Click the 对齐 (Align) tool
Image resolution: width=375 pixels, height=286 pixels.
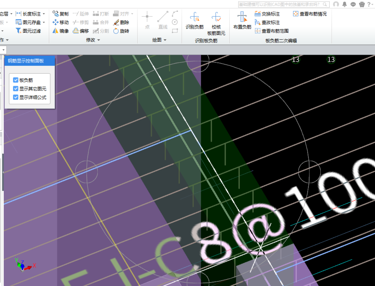click(121, 14)
